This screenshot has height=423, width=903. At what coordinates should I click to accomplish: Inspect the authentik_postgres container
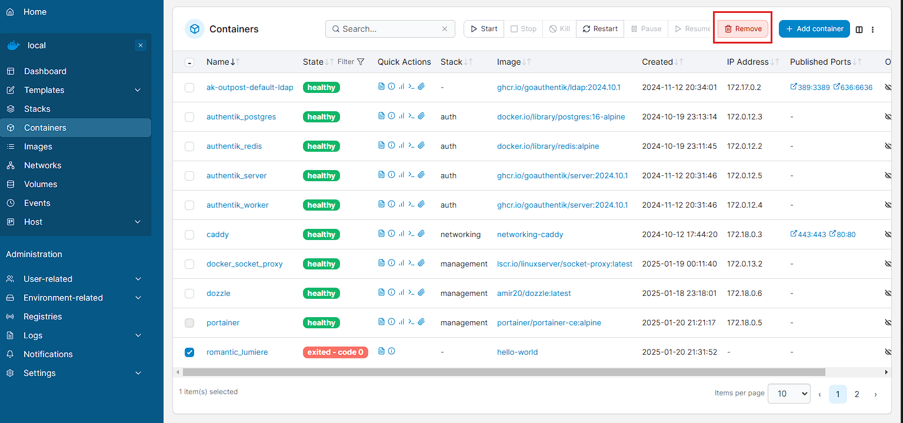click(391, 116)
